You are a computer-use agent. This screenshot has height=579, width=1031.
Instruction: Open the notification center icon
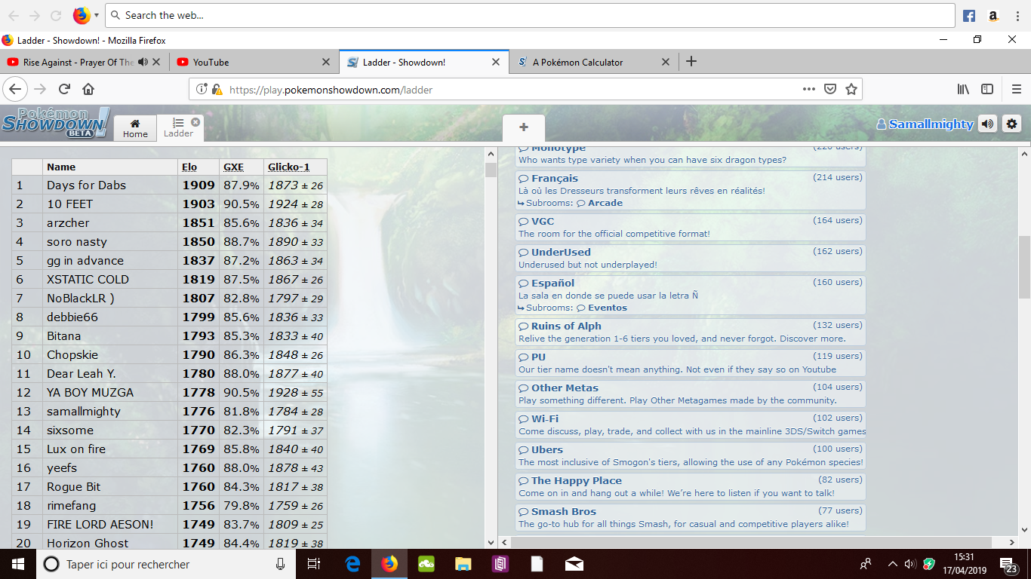coord(1009,564)
